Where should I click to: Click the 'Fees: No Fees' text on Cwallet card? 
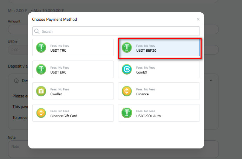coord(60,89)
